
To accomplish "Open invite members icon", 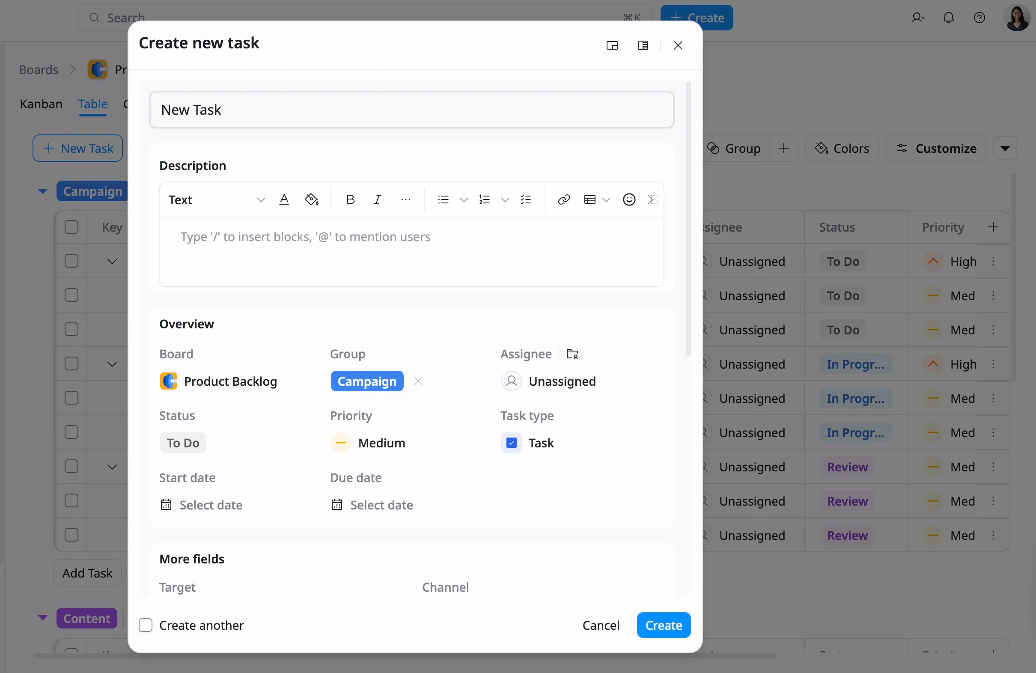I will pos(918,18).
